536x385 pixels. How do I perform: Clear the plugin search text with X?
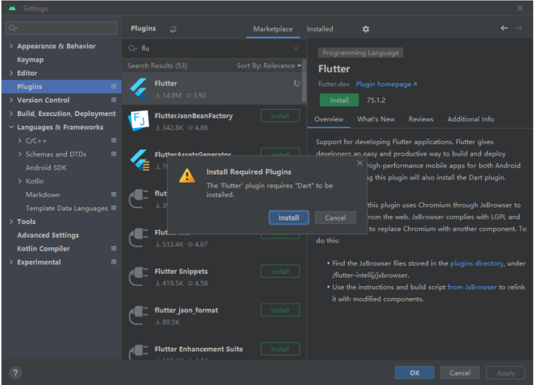296,49
